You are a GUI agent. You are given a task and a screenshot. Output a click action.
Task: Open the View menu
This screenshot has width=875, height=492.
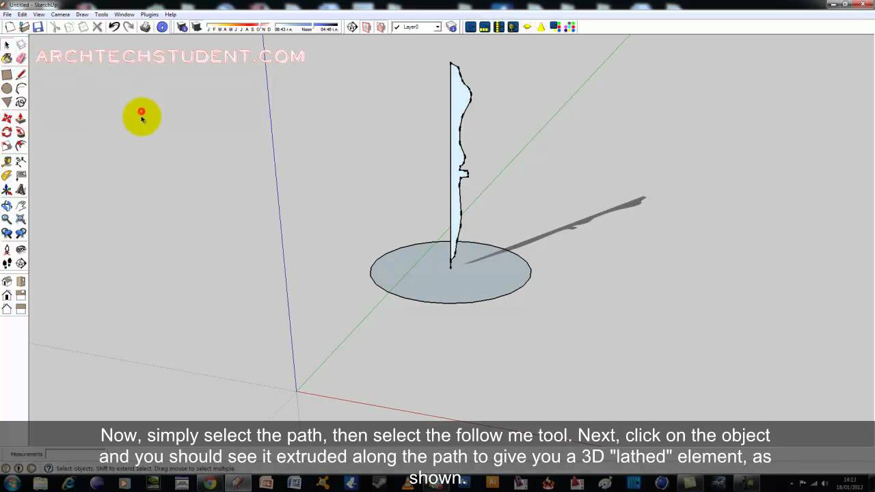tap(39, 14)
